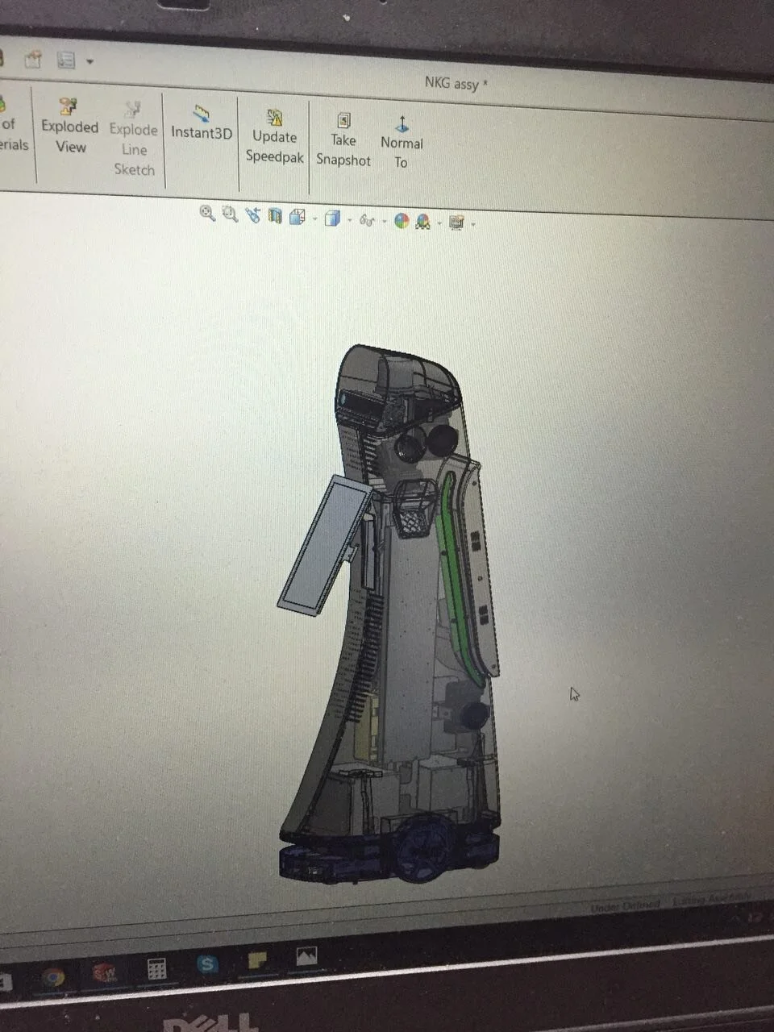Open the Photos app from the taskbar

point(306,956)
